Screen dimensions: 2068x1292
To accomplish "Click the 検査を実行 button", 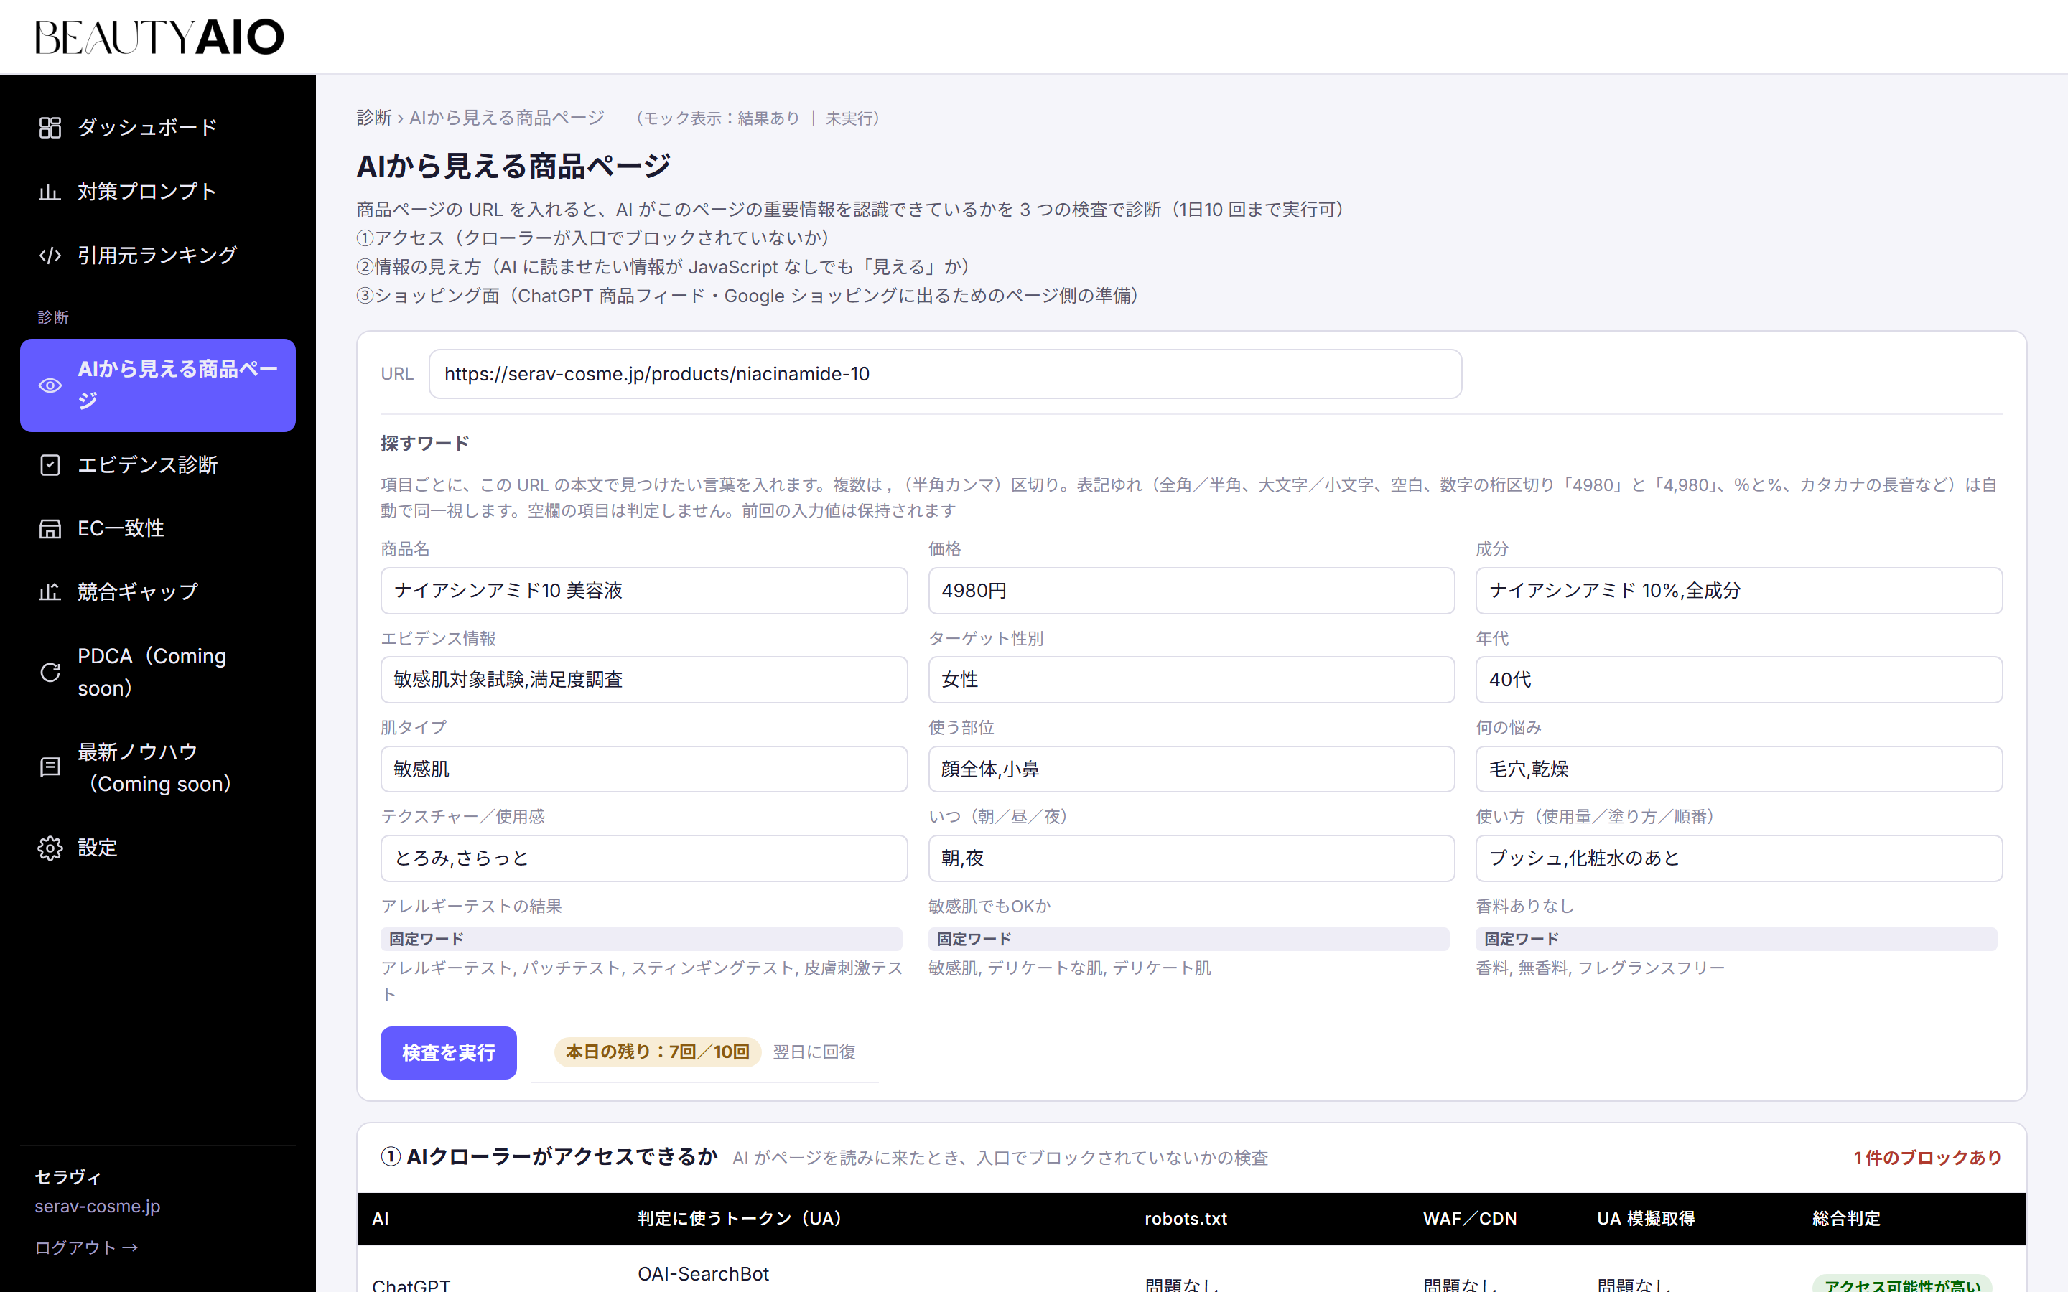I will click(x=449, y=1053).
